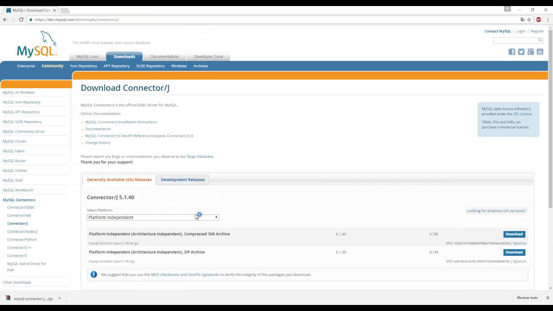Viewport: 553px width, 311px height.
Task: Open the MySQL Google Plus icon
Action: coord(531,52)
